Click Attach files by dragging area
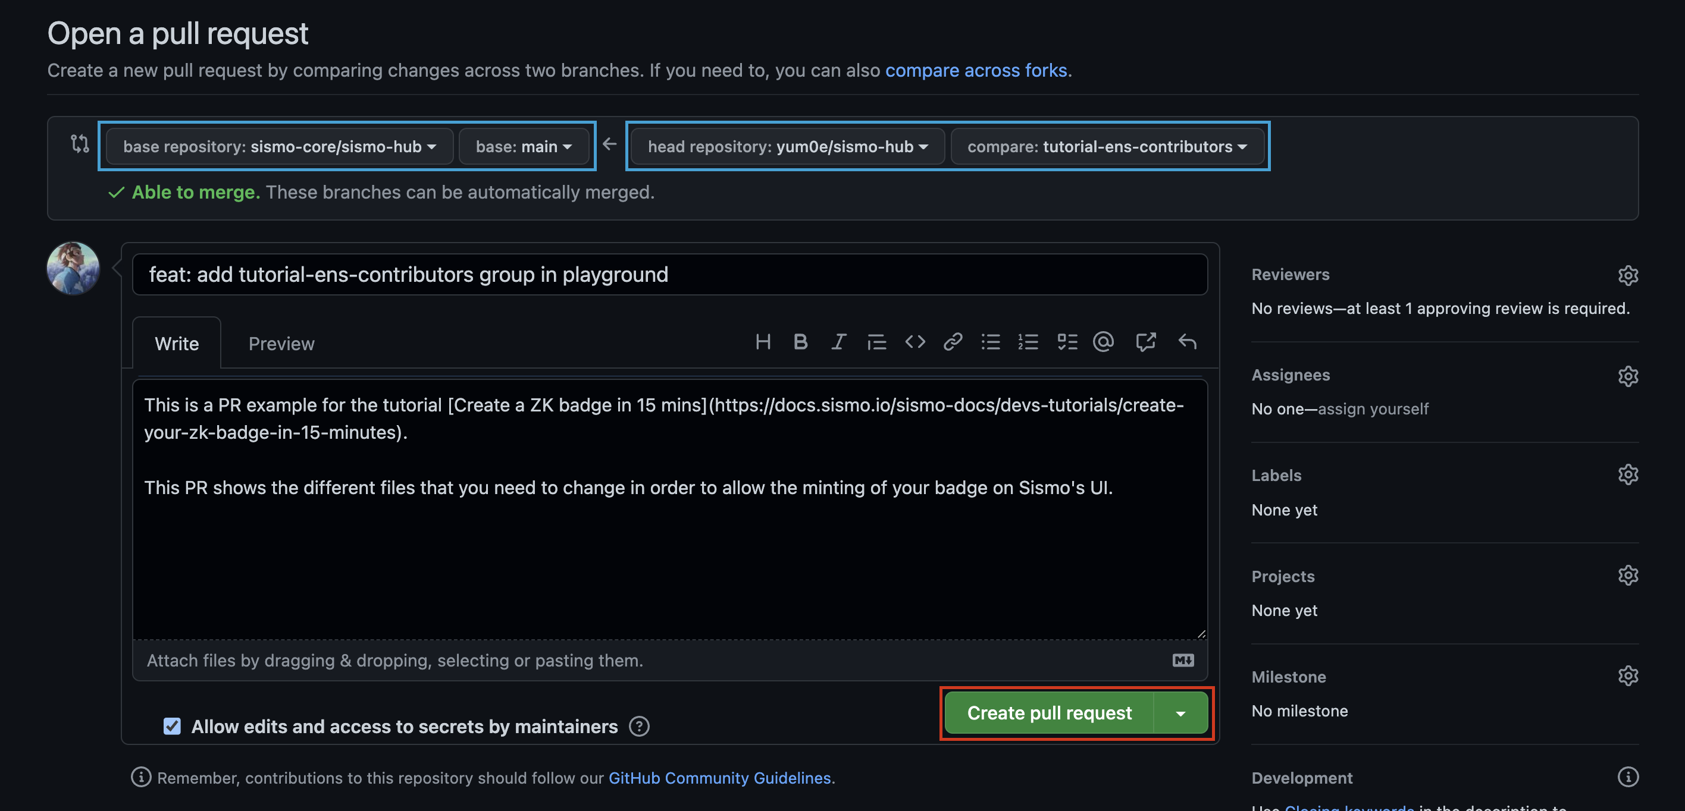The image size is (1685, 811). coord(670,660)
